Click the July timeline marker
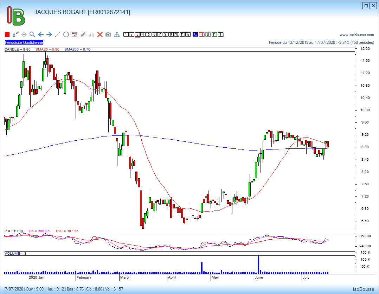Viewport: 379px width, 294px height. pyautogui.click(x=306, y=278)
